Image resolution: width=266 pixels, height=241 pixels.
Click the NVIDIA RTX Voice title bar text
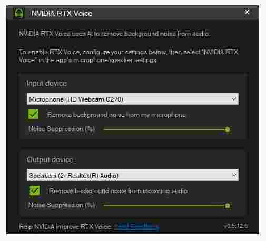[x=62, y=13]
